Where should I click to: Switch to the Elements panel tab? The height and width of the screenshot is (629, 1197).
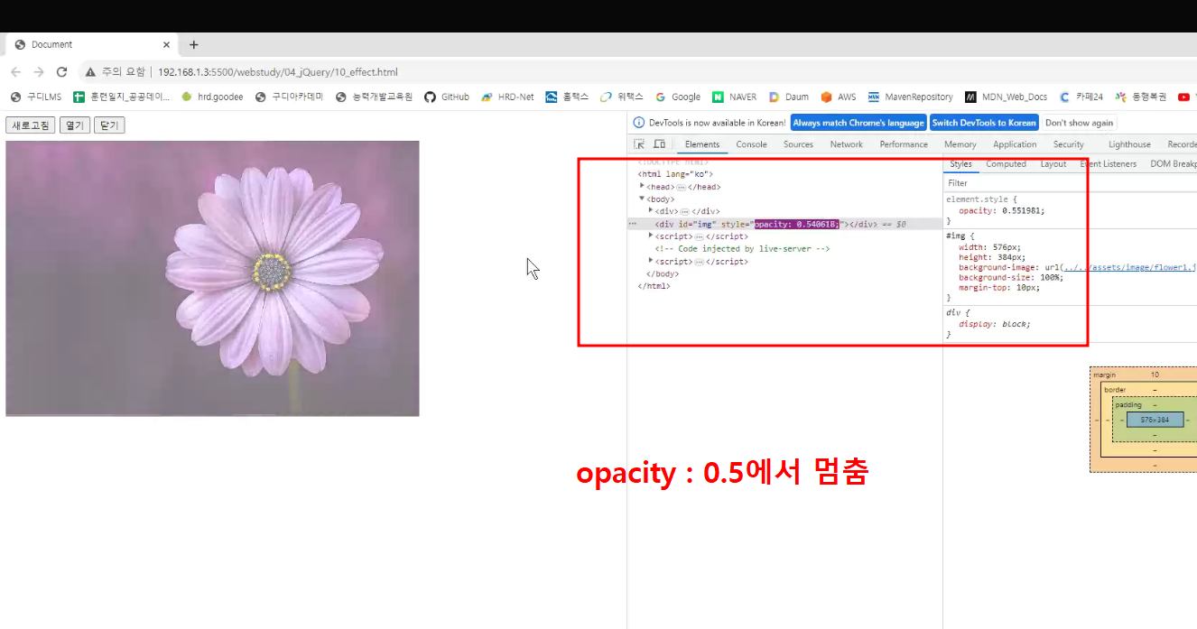tap(702, 144)
